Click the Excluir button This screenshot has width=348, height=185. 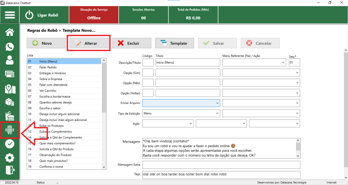(x=132, y=43)
